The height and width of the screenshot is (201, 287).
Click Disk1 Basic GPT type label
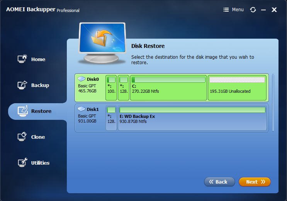click(87, 116)
